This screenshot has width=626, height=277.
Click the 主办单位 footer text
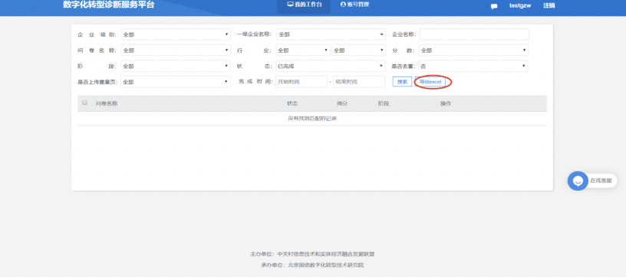(312, 254)
